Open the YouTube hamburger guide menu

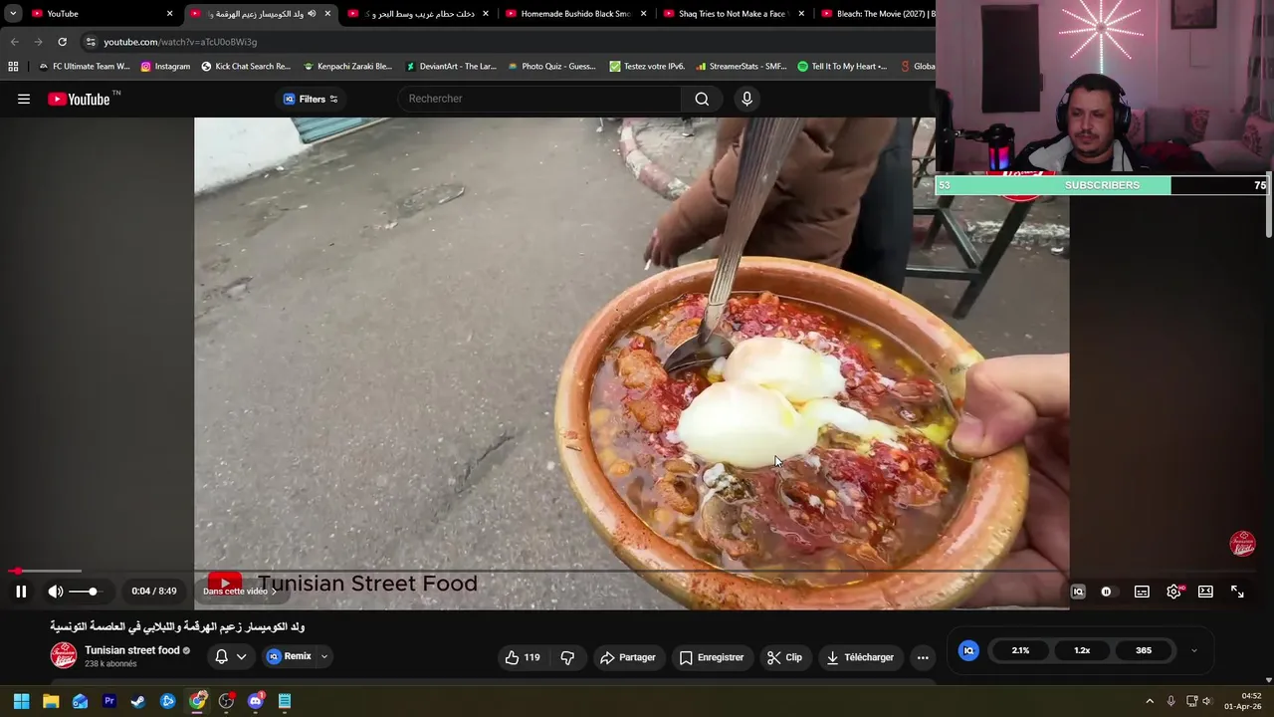click(24, 99)
